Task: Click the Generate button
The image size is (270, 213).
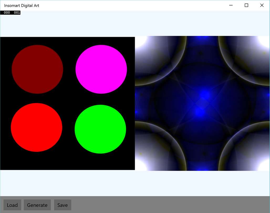Action: click(37, 205)
